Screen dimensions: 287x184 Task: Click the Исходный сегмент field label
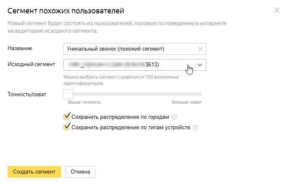coord(31,64)
